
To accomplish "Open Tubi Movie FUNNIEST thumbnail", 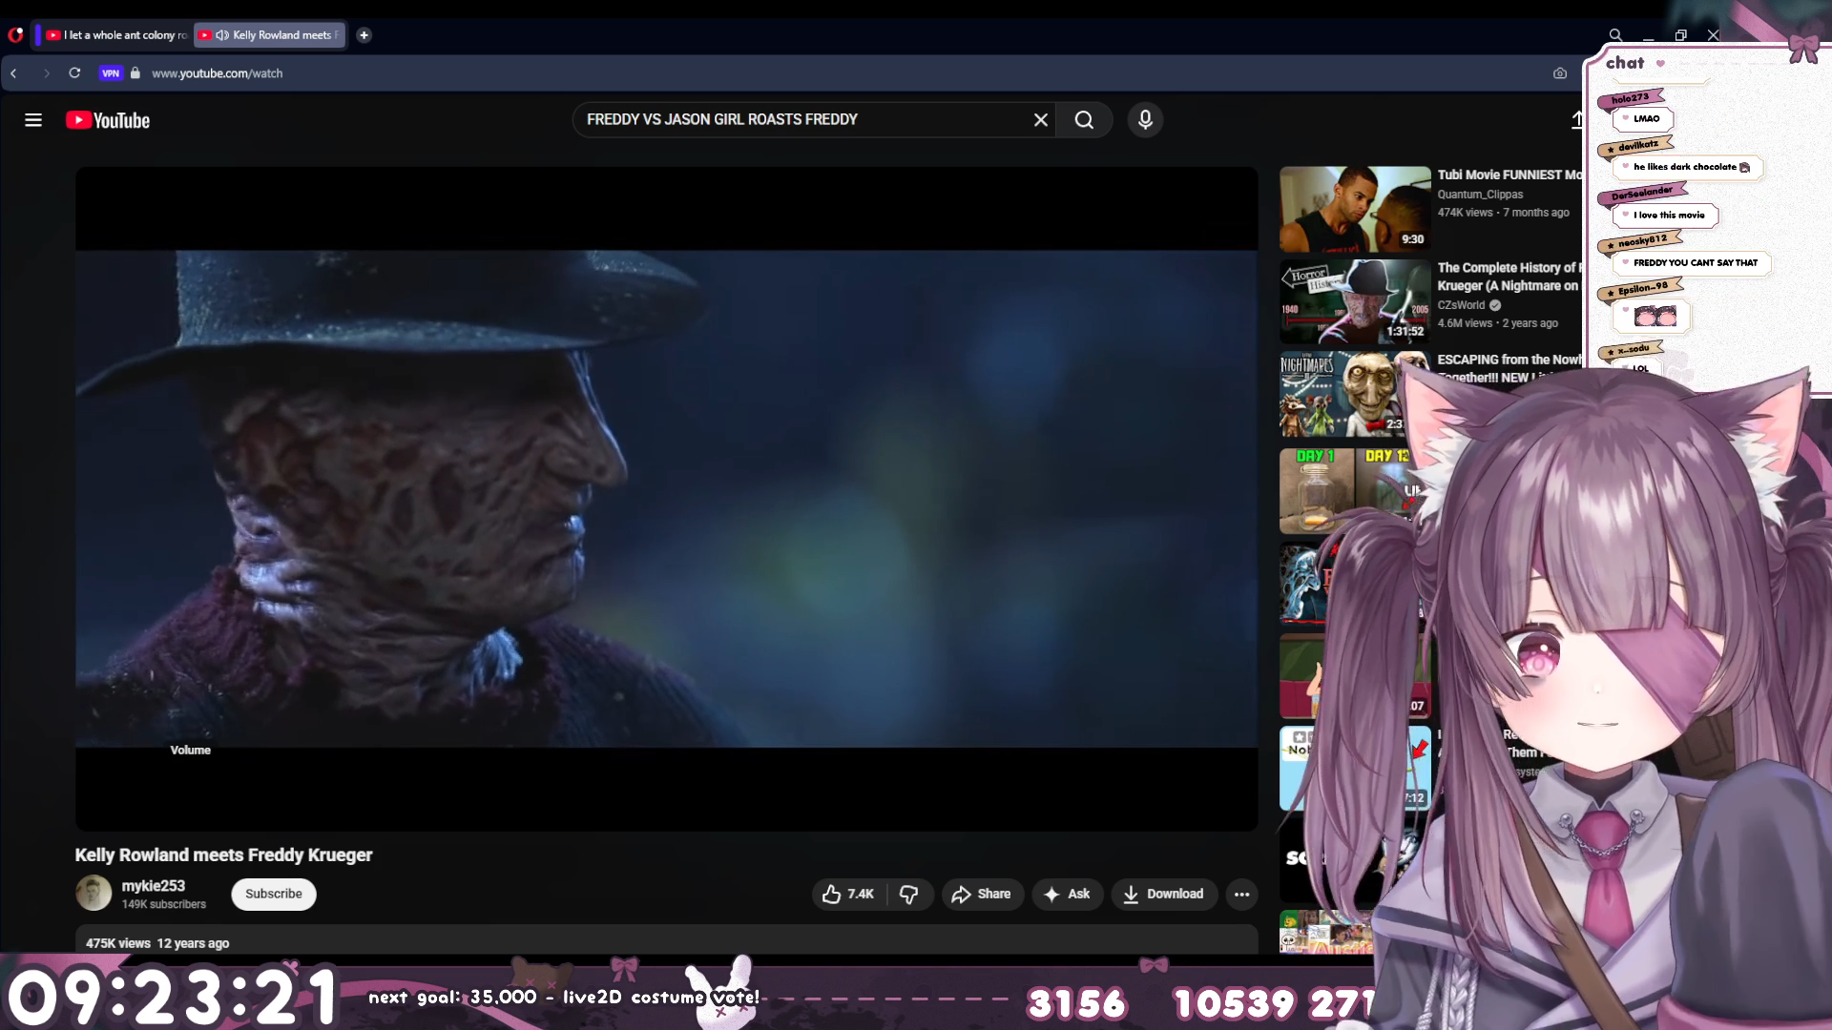I will [x=1355, y=209].
